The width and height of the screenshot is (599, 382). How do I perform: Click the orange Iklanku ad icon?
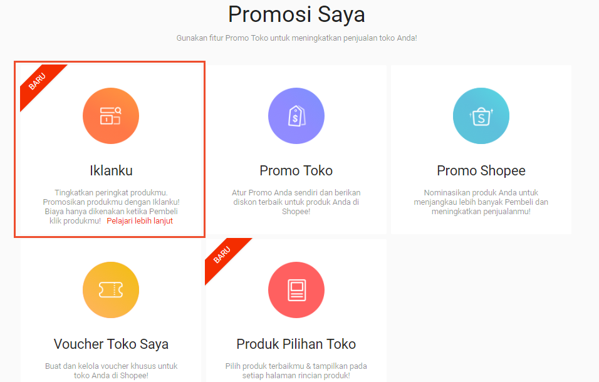(x=111, y=116)
